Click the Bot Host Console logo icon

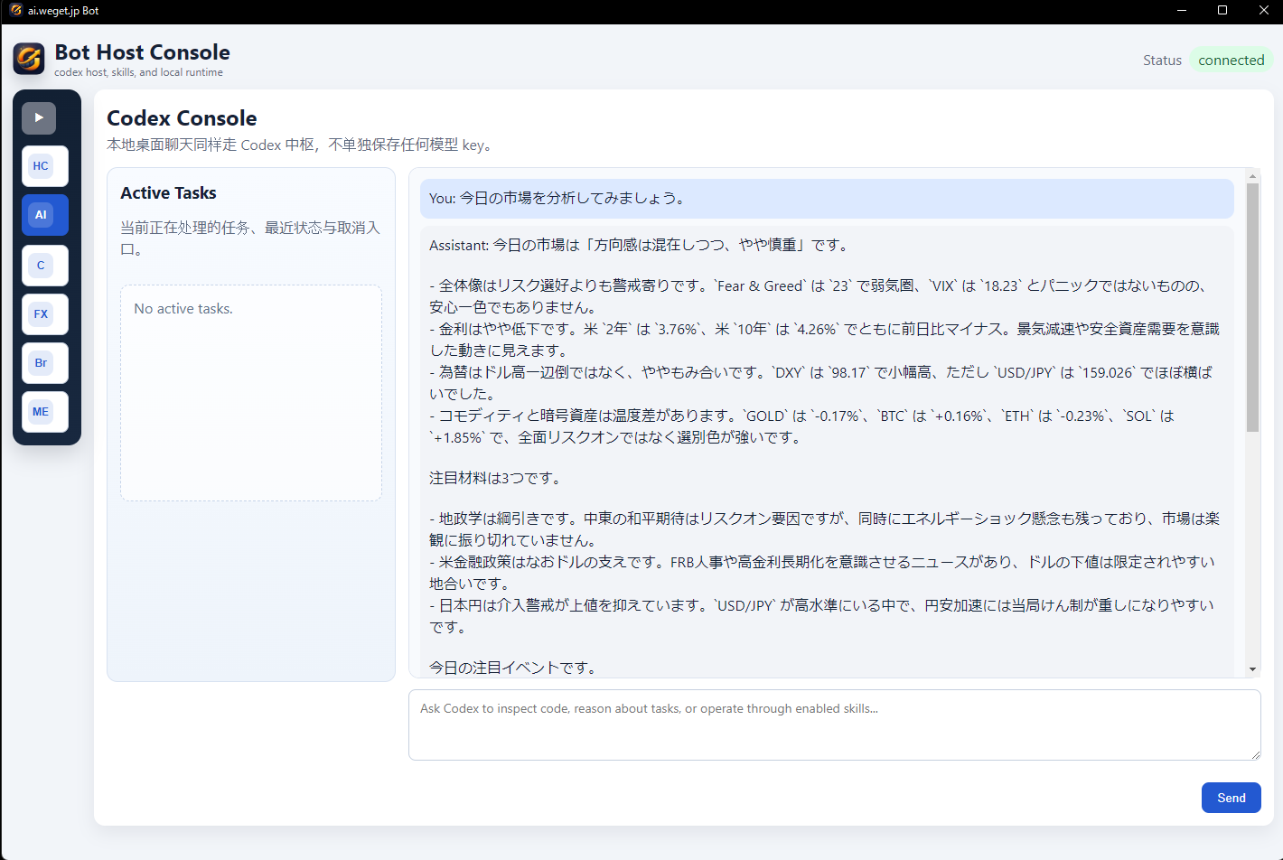pyautogui.click(x=29, y=59)
